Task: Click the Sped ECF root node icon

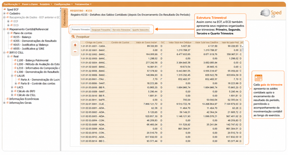Action: tap(5, 10)
